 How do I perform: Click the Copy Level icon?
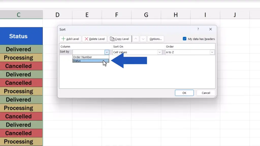112,39
